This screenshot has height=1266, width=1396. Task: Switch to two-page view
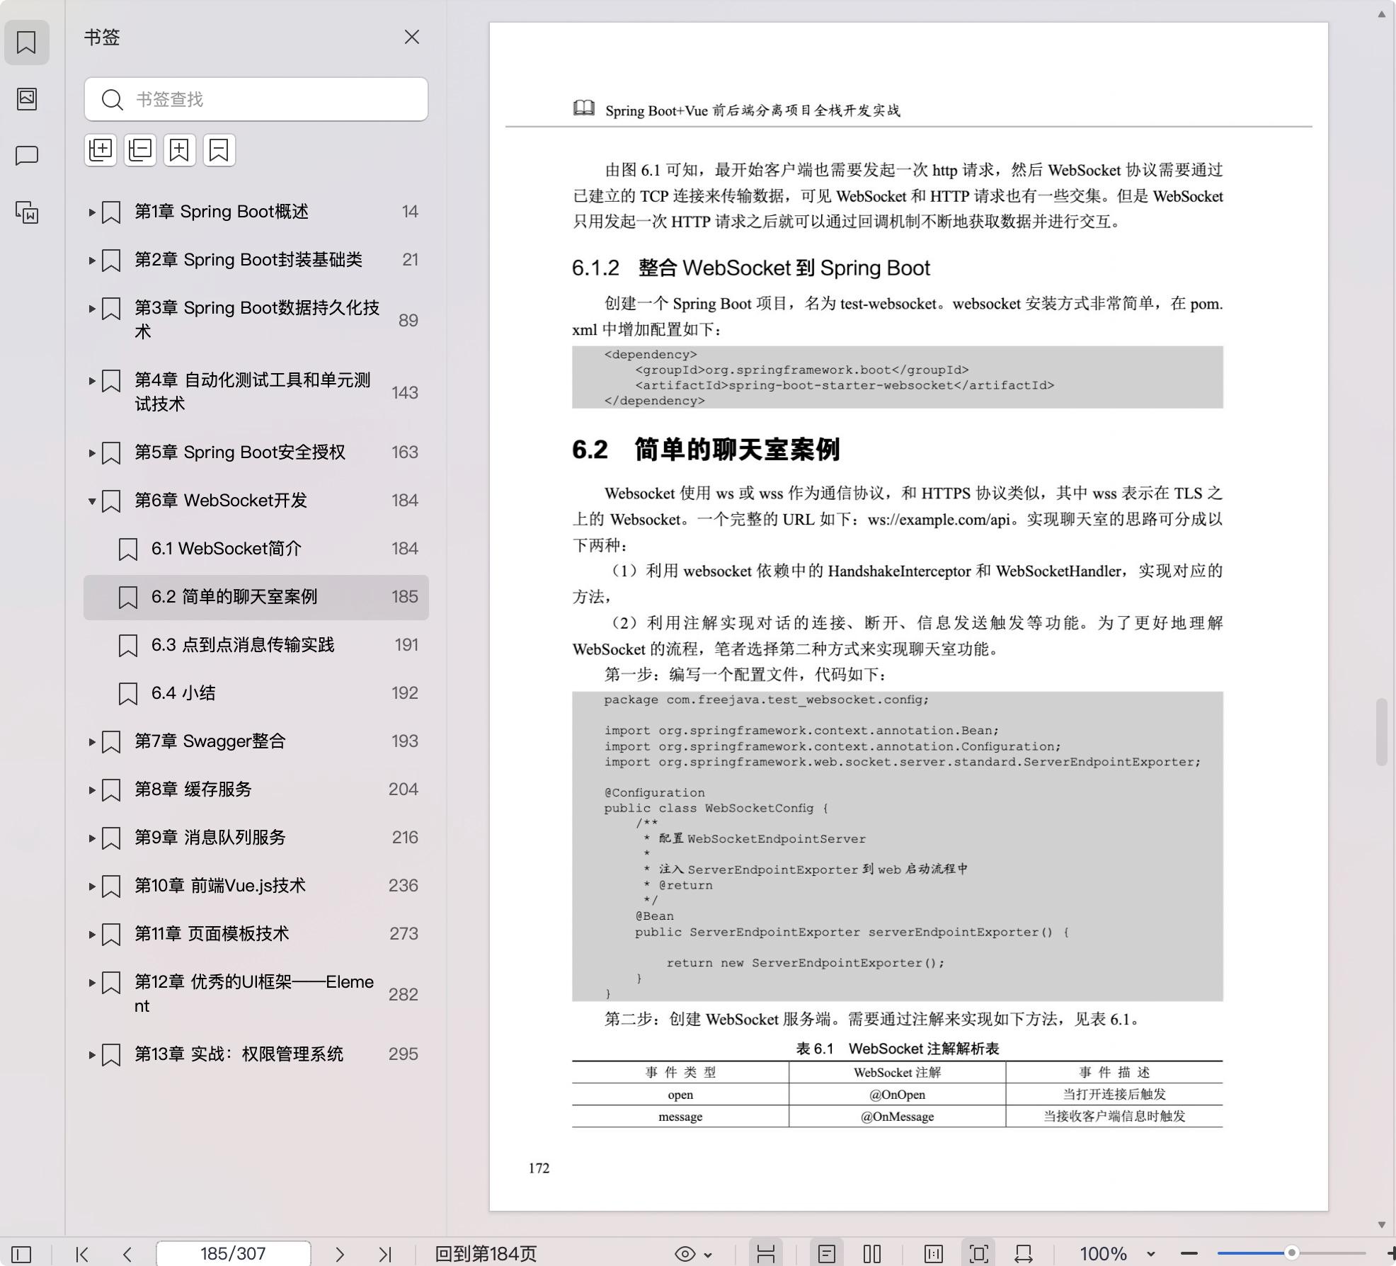coord(872,1254)
